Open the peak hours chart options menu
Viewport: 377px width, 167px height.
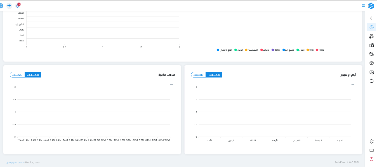(172, 84)
